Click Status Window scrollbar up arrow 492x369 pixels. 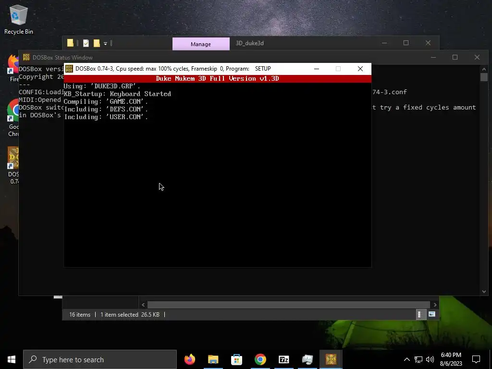484,69
